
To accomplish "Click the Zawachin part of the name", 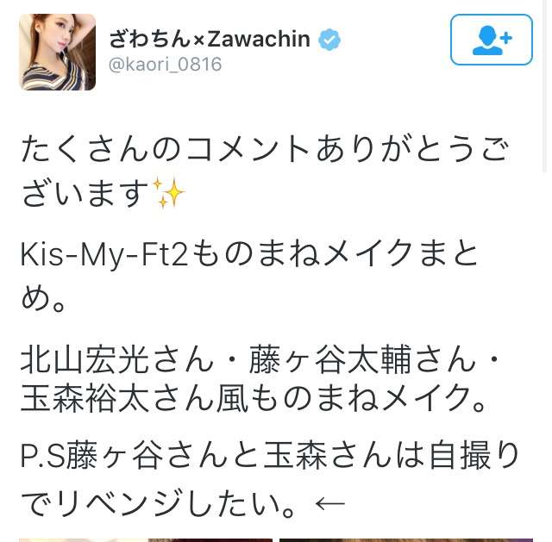I will tap(259, 39).
